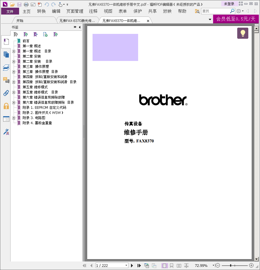This screenshot has height=270, width=260.
Task: Open the document tab list dropdown
Action: [x=210, y=19]
